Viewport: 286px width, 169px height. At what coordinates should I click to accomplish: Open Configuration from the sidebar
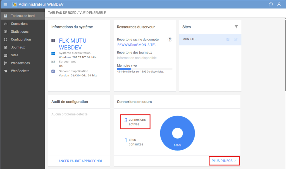click(22, 39)
